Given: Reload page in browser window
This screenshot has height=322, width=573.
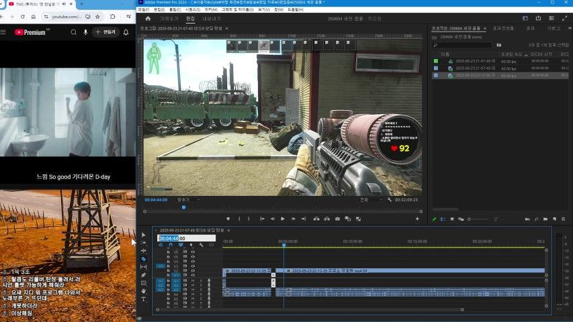Looking at the screenshot, I should tap(23, 17).
